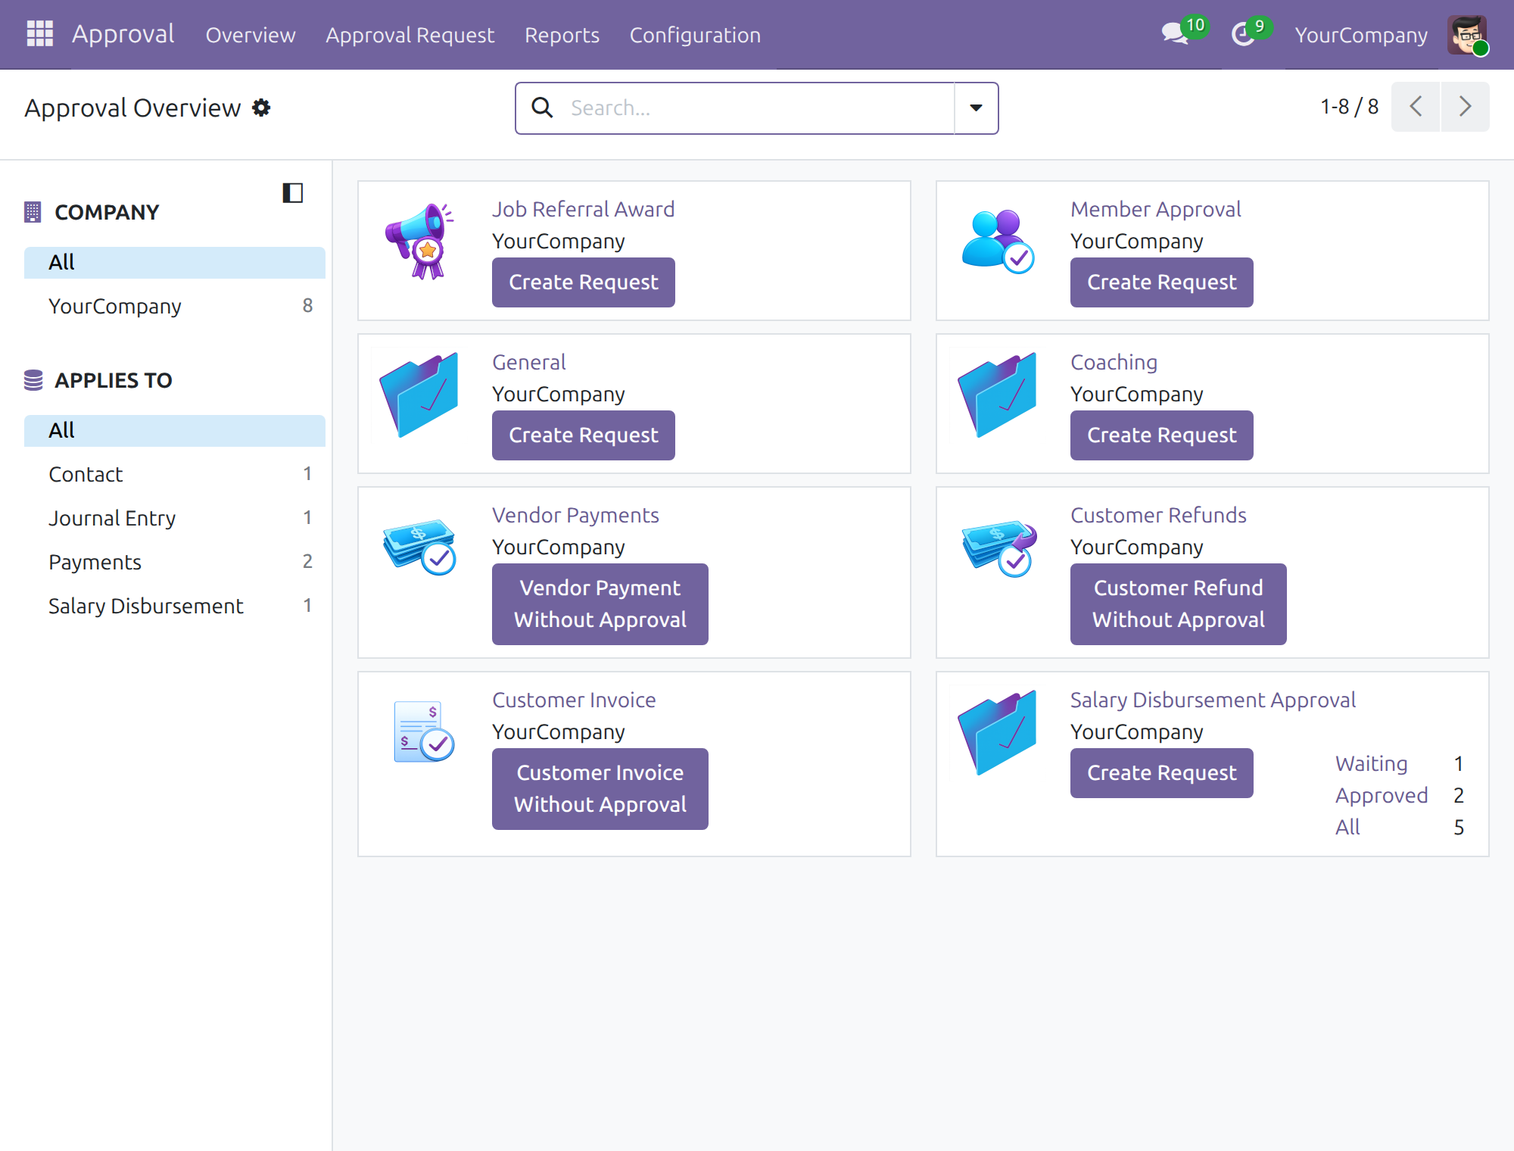1514x1151 pixels.
Task: Click the Salary Disbursement Approval folder icon
Action: pos(998,731)
